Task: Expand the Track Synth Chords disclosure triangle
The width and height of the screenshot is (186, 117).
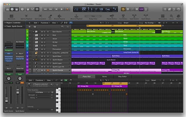Action: (5, 26)
